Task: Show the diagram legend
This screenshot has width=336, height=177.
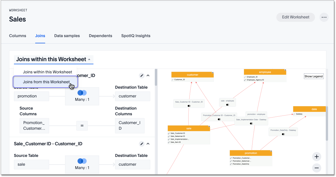Action: (x=314, y=76)
